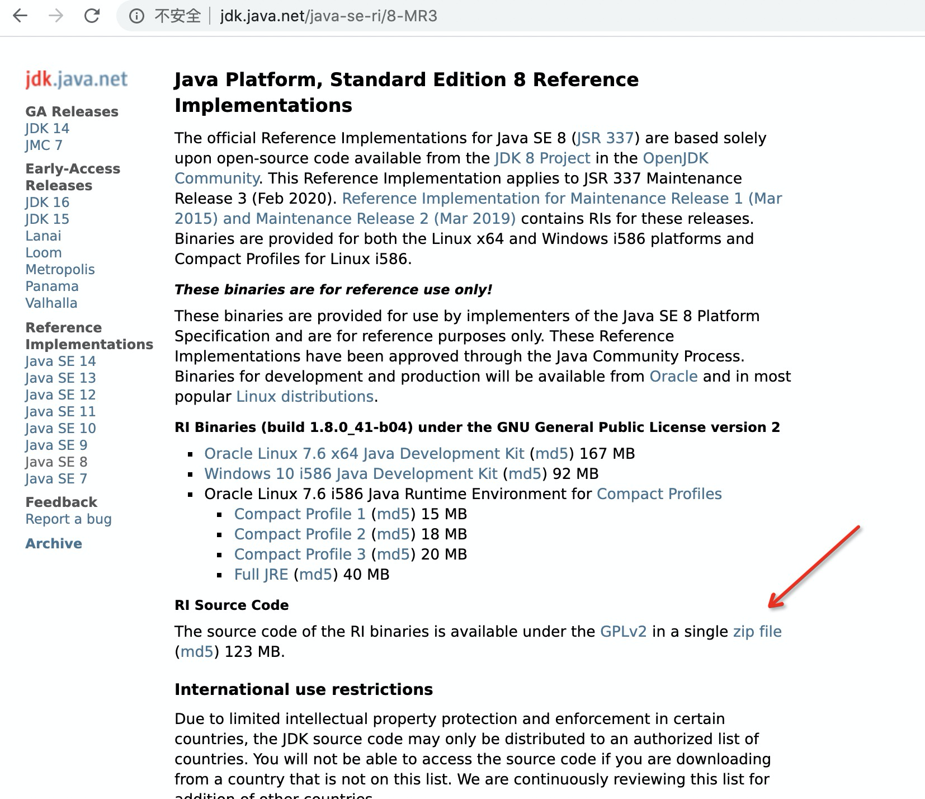
Task: Download the source code zip file
Action: [x=757, y=632]
